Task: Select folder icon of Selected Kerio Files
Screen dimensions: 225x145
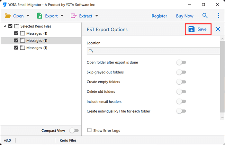Action: tap(17, 26)
